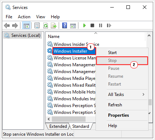155x140 pixels.
Task: Click horizontal scrollbar left arrow
Action: 49,119
